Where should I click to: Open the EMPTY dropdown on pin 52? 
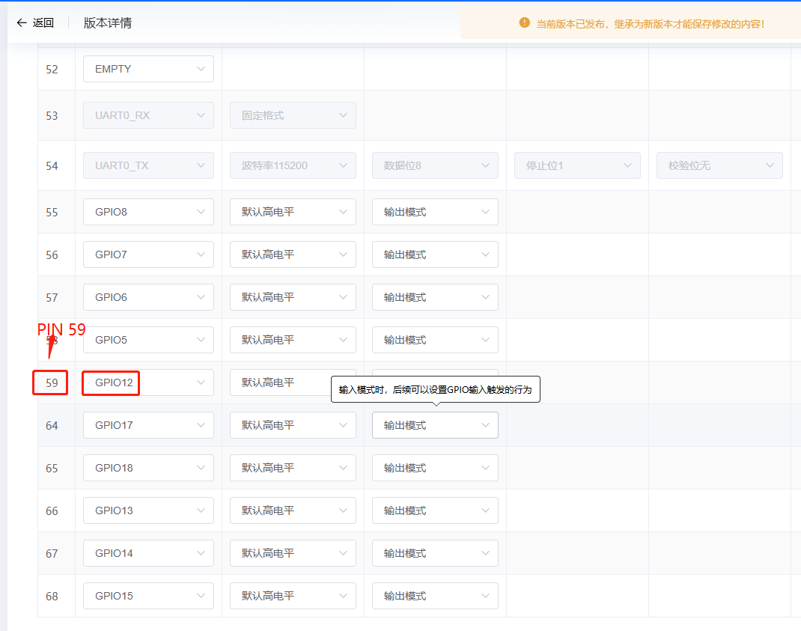148,68
